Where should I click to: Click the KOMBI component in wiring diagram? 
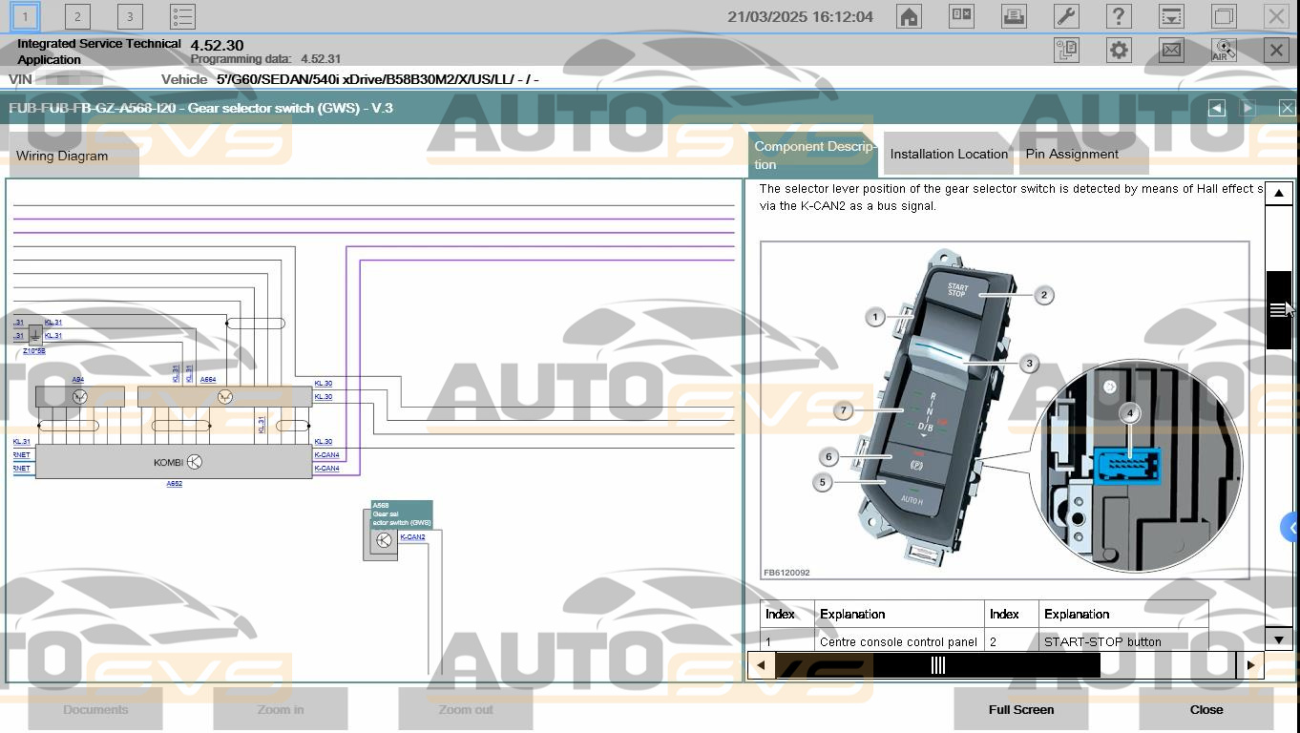pos(174,462)
